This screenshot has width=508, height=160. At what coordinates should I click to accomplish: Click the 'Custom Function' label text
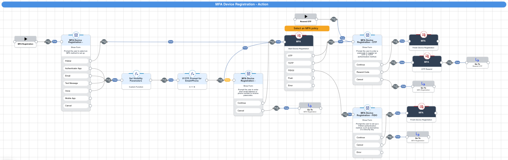click(136, 87)
